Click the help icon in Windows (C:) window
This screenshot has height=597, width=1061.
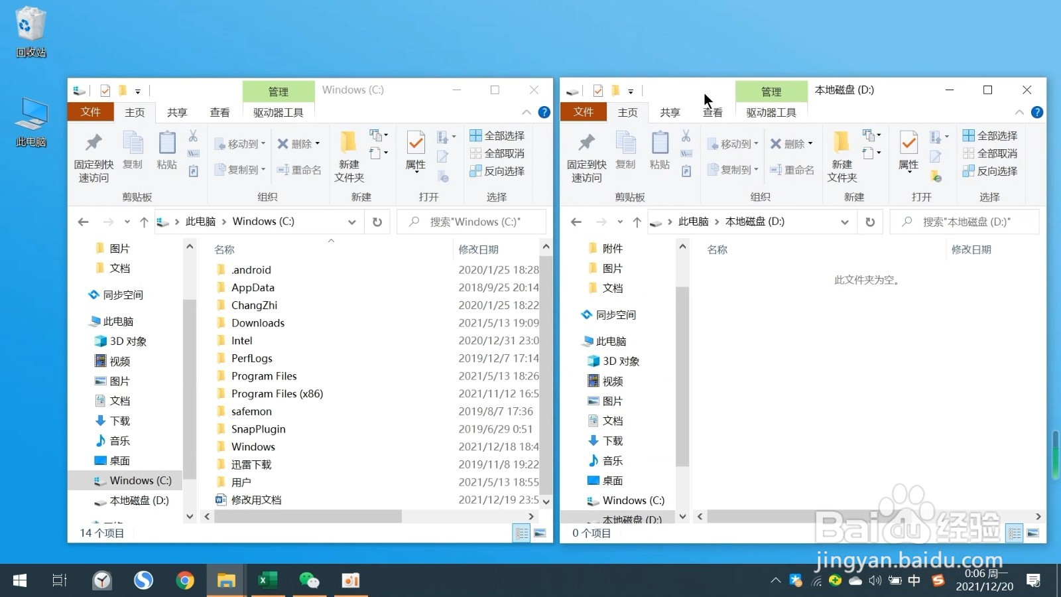[544, 112]
